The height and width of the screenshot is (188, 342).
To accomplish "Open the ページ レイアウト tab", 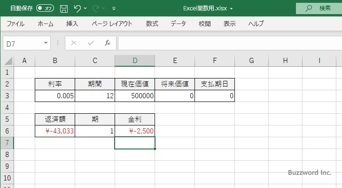I will [x=112, y=23].
